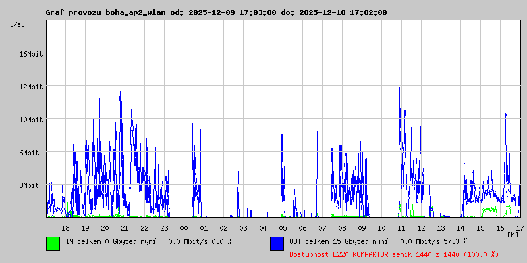
Task: Select hour 00 on the time axis
Action: 184,227
